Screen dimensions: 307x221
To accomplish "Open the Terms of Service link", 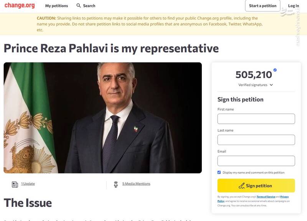I will click(x=266, y=197).
